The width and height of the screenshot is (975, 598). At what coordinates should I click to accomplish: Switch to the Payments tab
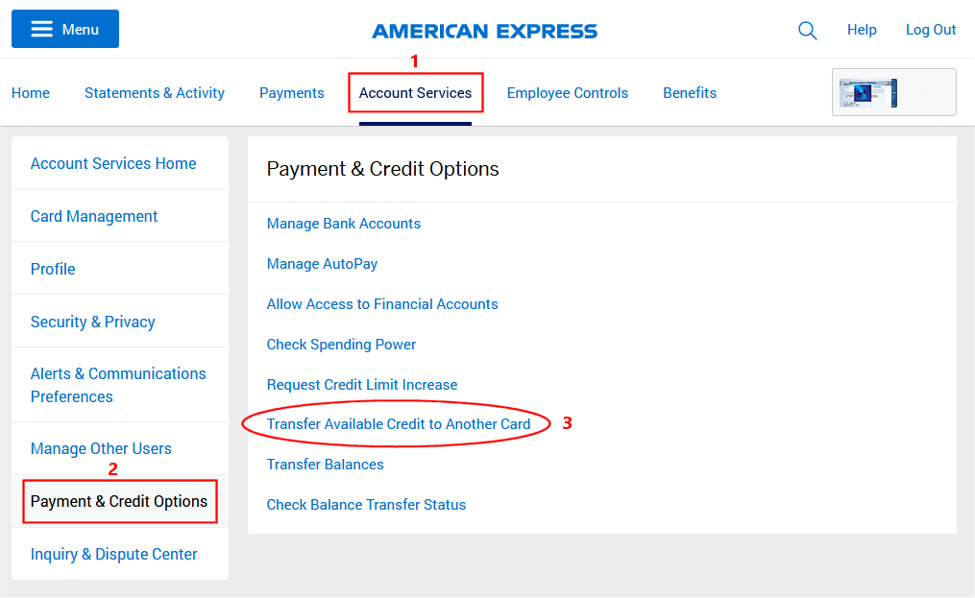[x=292, y=93]
